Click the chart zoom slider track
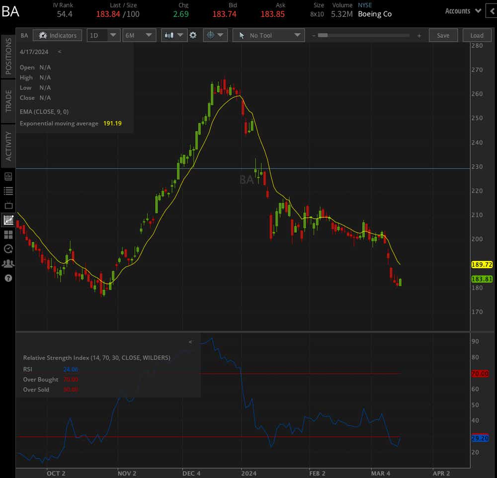 click(x=364, y=35)
